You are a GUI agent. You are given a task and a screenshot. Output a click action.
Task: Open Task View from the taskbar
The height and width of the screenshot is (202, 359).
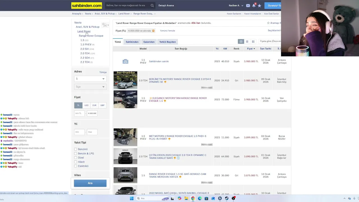pos(172,198)
